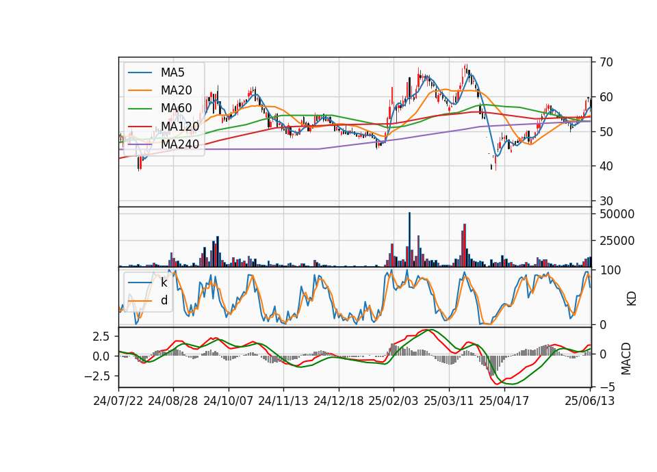
Task: Click the volume axis value 25000
Action: pyautogui.click(x=617, y=241)
